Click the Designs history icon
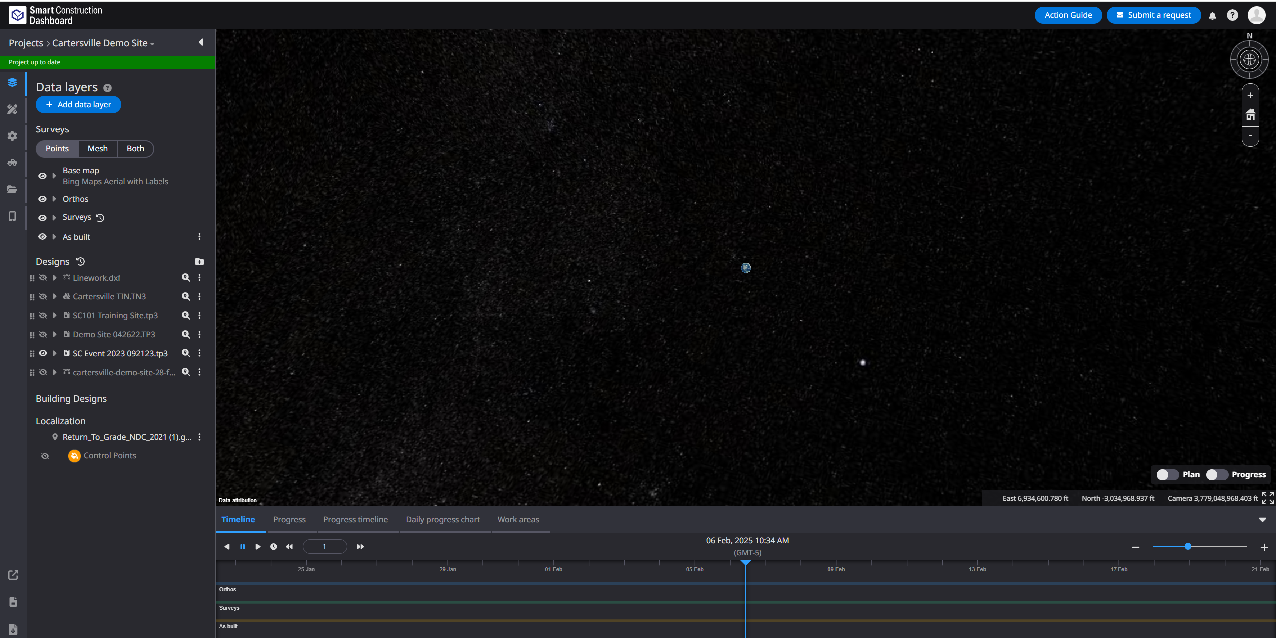Image resolution: width=1276 pixels, height=638 pixels. coord(80,261)
